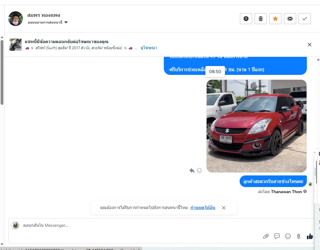The height and width of the screenshot is (250, 320).
Task: React to car photo with emoji
Action: tap(199, 171)
